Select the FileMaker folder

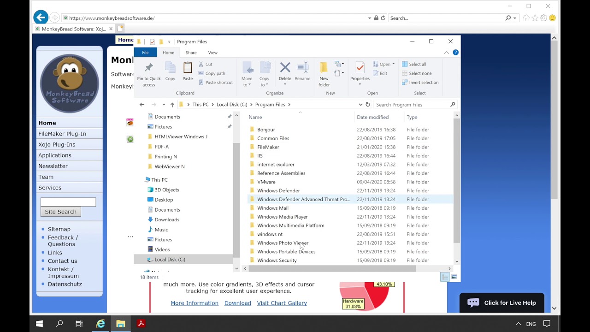click(268, 147)
